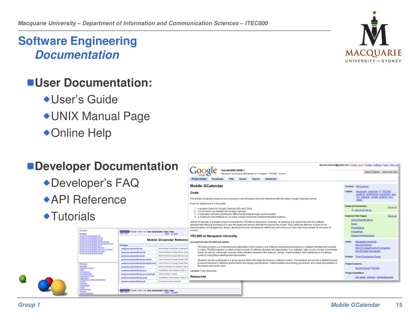This screenshot has width=417, height=313.
Task: Open the DesignSpecifications wiki page
Action: click(x=362, y=220)
